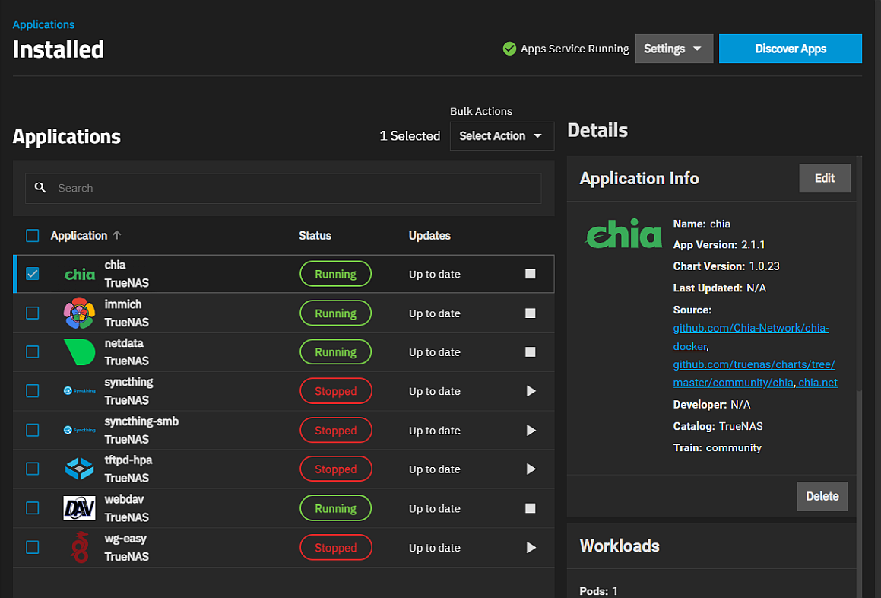The image size is (881, 598).
Task: Click the syncthing row logo
Action: pos(79,390)
